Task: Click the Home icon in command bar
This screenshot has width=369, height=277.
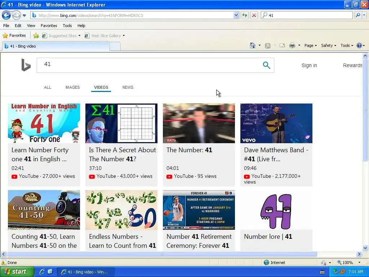Action: point(253,45)
